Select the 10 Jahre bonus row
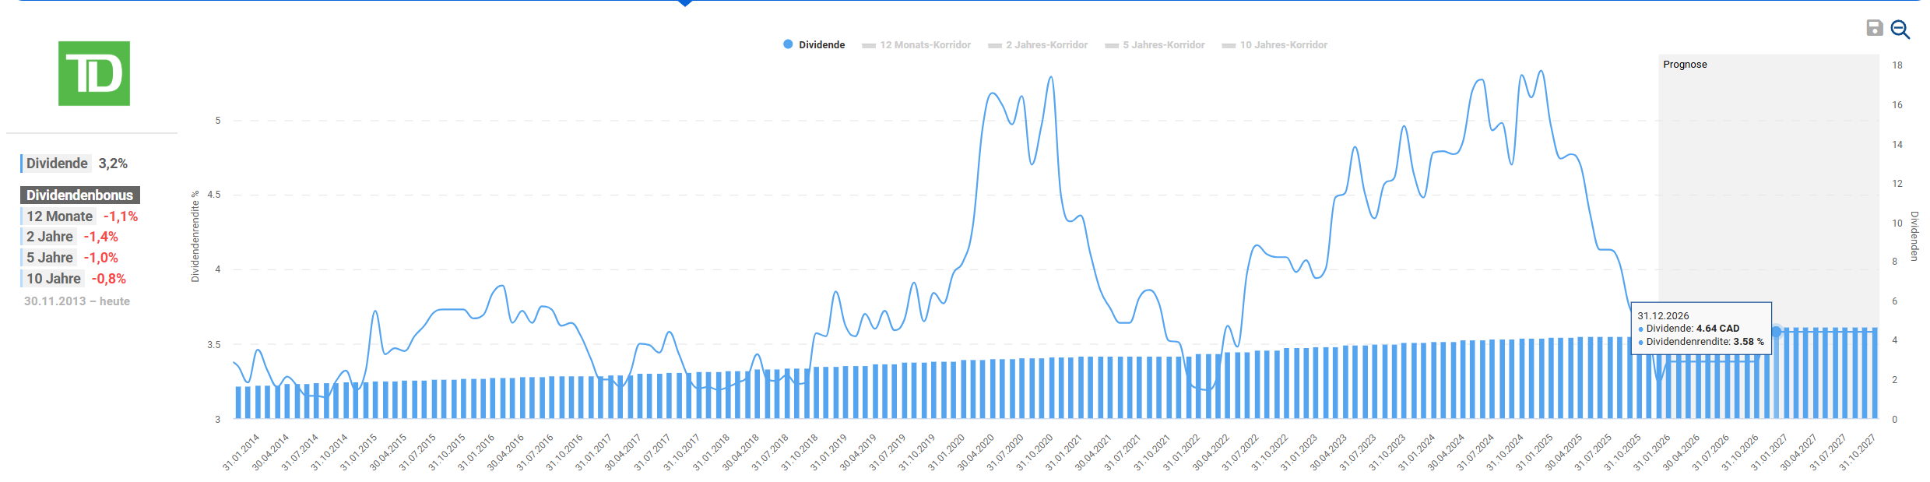 pos(75,279)
